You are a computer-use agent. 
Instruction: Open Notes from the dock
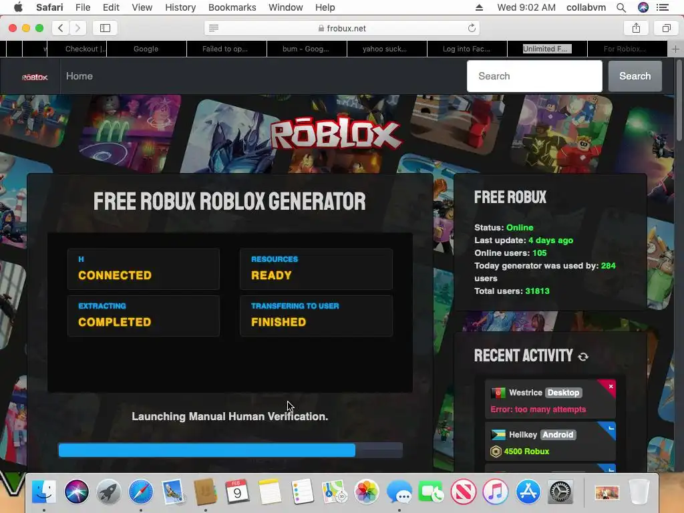click(270, 492)
